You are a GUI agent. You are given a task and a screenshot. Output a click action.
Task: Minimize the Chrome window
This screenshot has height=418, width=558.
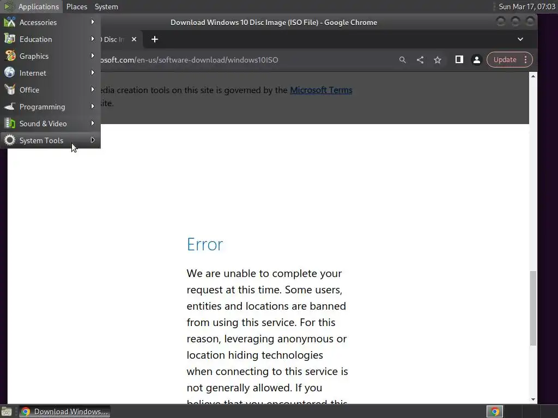point(501,22)
